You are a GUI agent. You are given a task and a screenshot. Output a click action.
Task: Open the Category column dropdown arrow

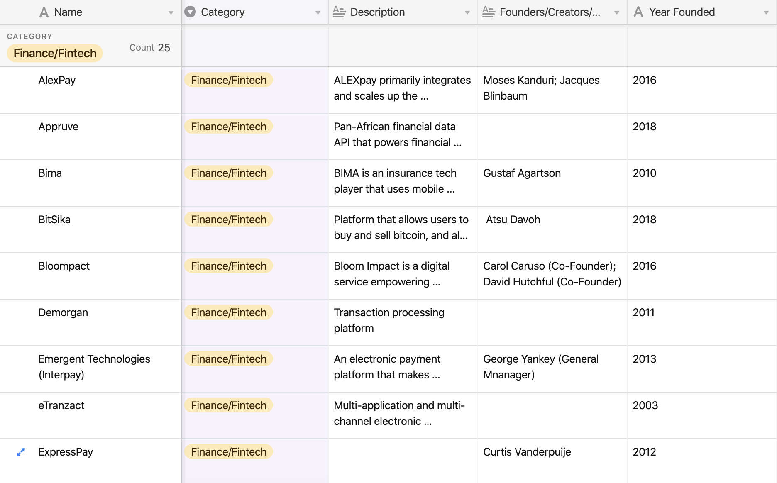pyautogui.click(x=318, y=13)
